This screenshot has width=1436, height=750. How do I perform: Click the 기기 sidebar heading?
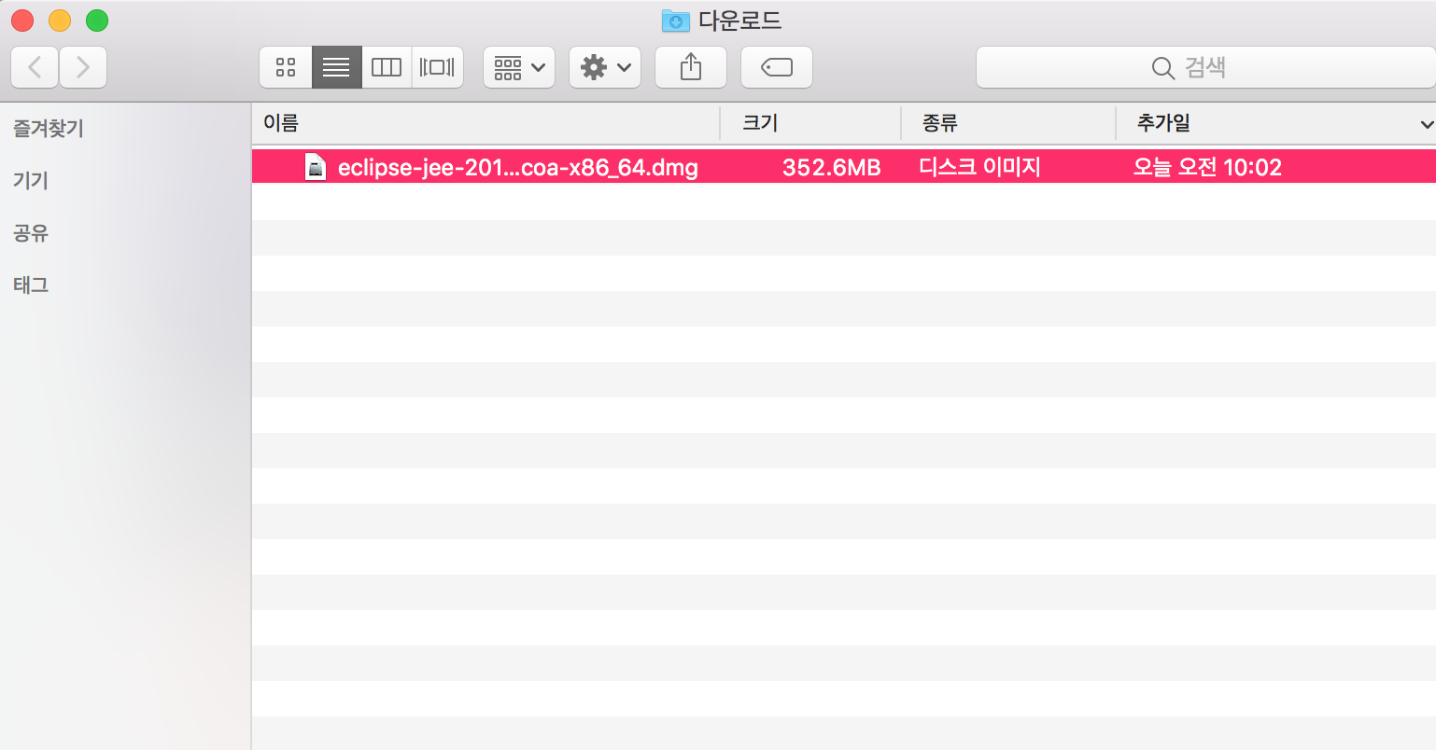click(x=31, y=181)
